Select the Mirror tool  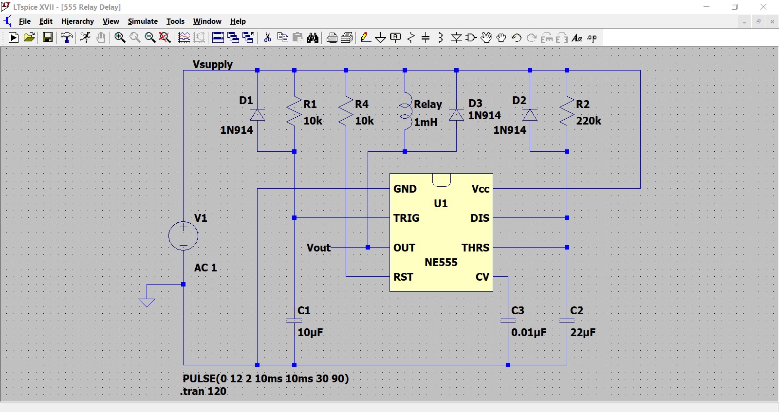coord(562,37)
